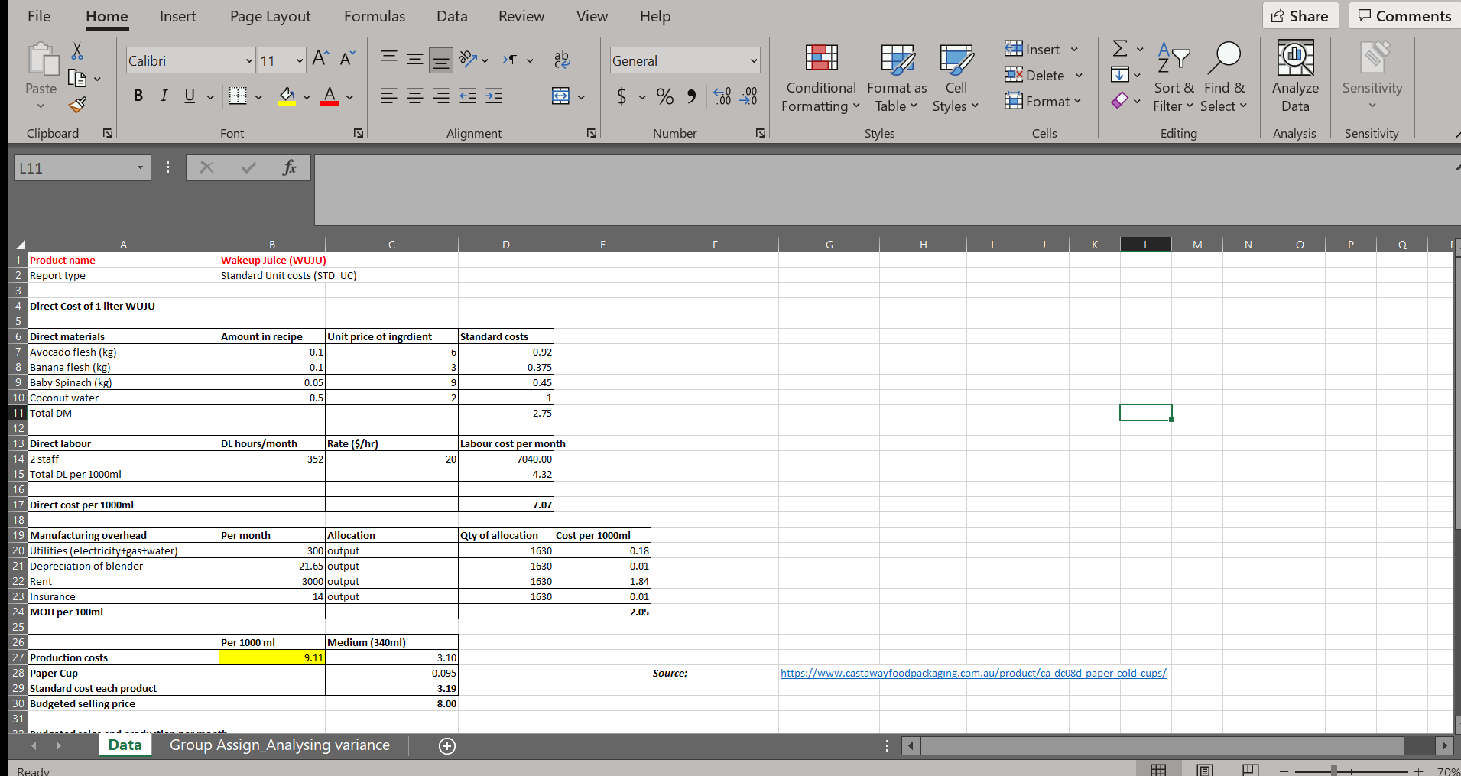Screen dimensions: 1461x776
Task: Expand the Paste options arrow
Action: pyautogui.click(x=41, y=106)
